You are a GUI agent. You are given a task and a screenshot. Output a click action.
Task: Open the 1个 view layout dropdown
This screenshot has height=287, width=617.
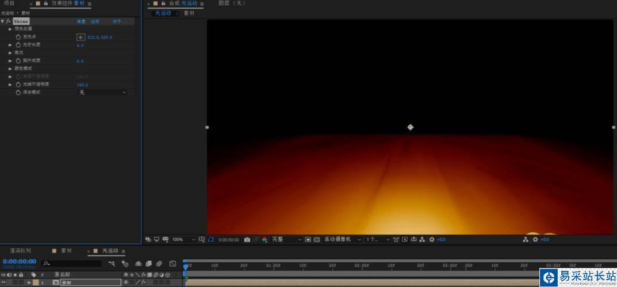point(377,239)
